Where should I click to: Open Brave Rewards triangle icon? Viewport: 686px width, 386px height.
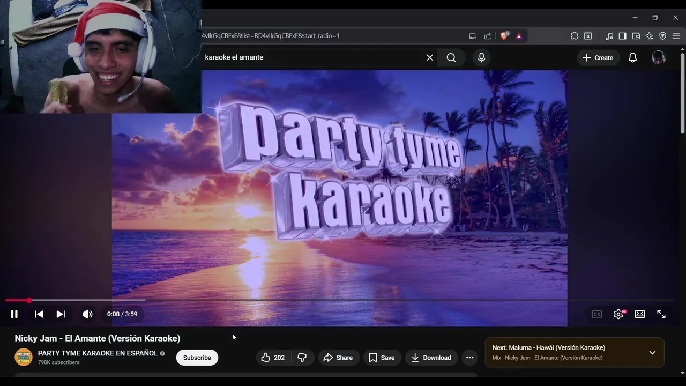519,36
